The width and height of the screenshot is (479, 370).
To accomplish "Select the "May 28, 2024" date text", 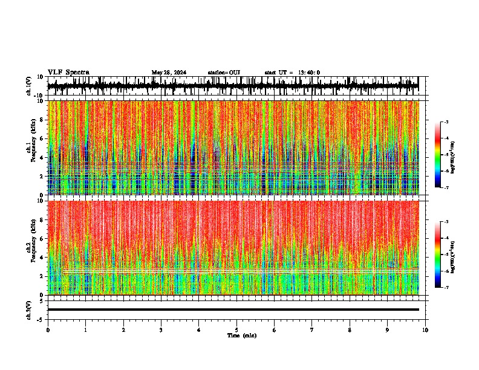I will (169, 73).
